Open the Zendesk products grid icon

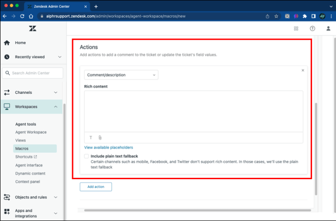[x=296, y=28]
